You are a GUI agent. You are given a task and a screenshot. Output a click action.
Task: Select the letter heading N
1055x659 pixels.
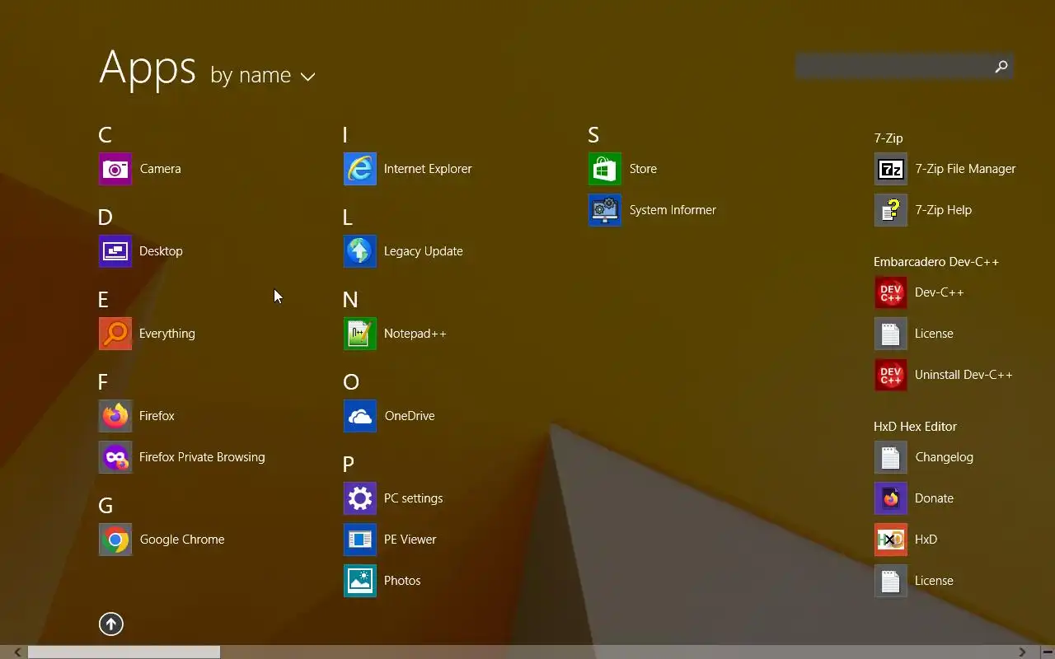[x=350, y=300]
